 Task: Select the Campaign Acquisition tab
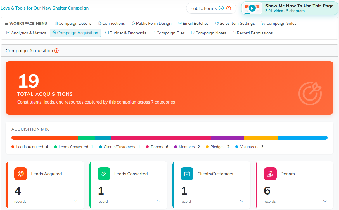(x=75, y=33)
